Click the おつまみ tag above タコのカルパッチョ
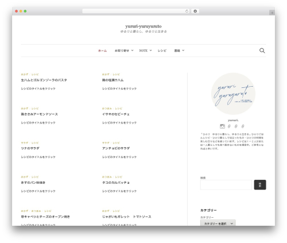Screen dimensions: 287x243 (107, 177)
